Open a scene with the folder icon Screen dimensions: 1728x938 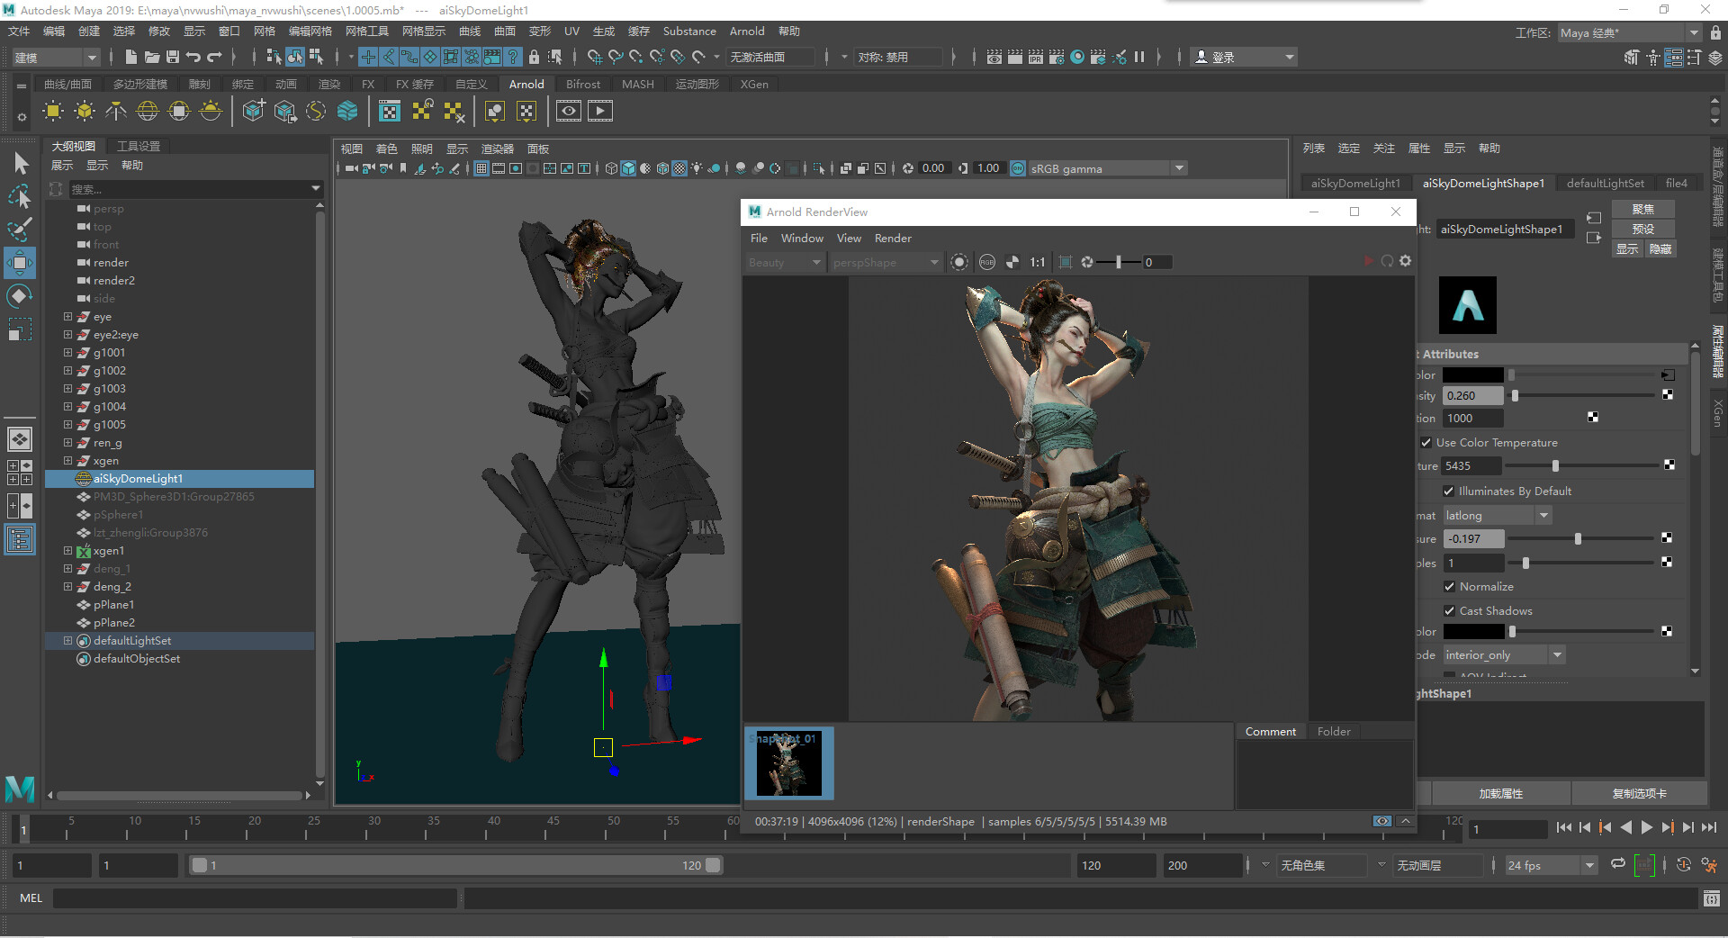pyautogui.click(x=151, y=57)
